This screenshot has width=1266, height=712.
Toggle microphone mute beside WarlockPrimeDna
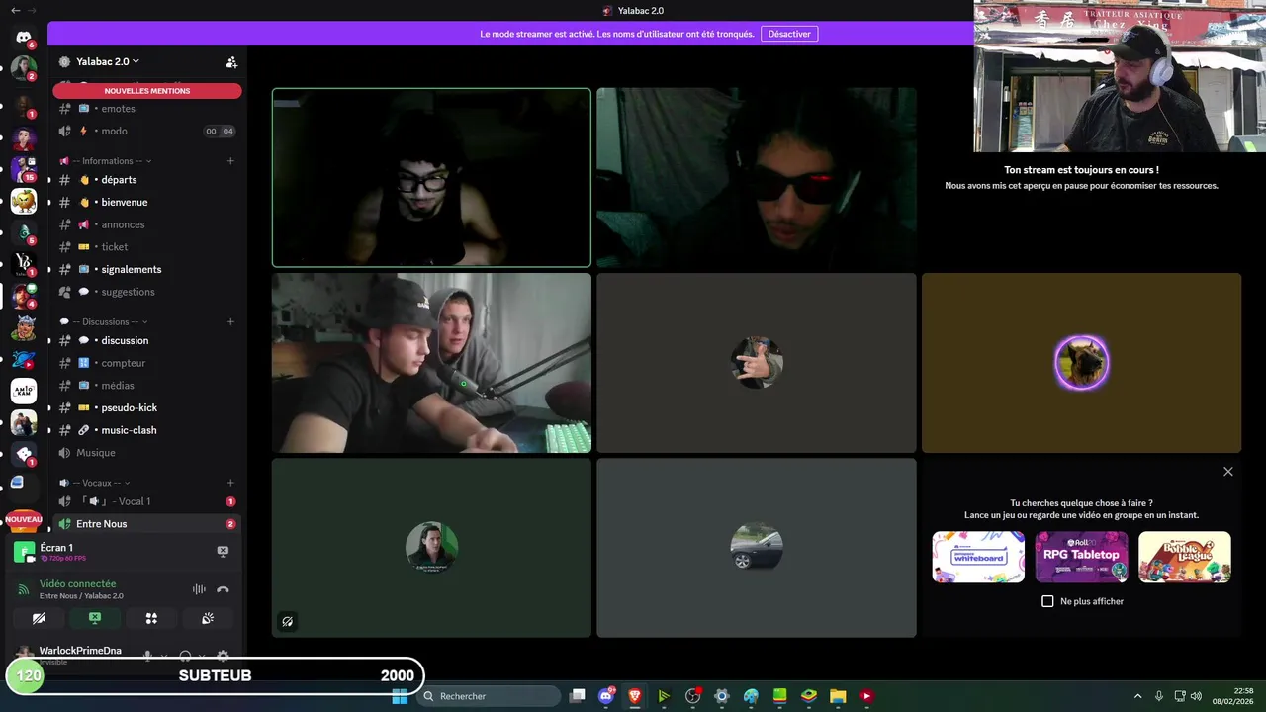[x=148, y=656]
